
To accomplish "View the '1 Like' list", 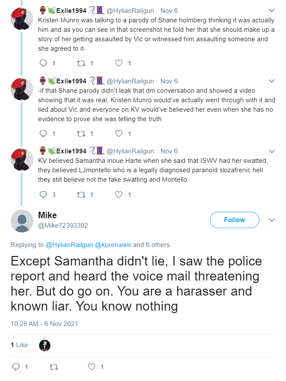I will [x=19, y=345].
